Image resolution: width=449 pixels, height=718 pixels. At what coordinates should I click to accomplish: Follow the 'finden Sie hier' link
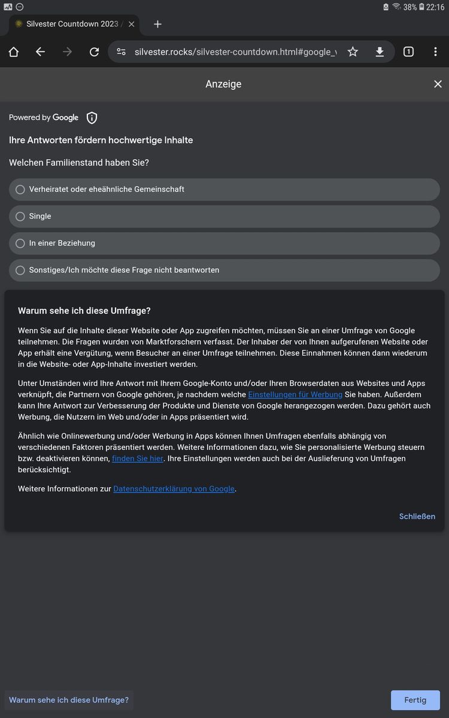pyautogui.click(x=137, y=459)
